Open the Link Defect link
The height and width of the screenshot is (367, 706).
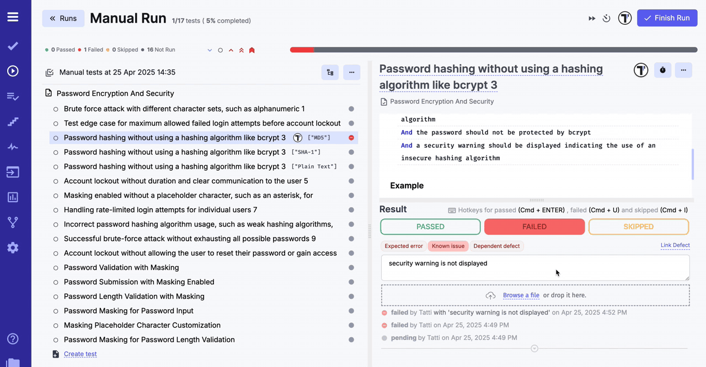pyautogui.click(x=675, y=245)
